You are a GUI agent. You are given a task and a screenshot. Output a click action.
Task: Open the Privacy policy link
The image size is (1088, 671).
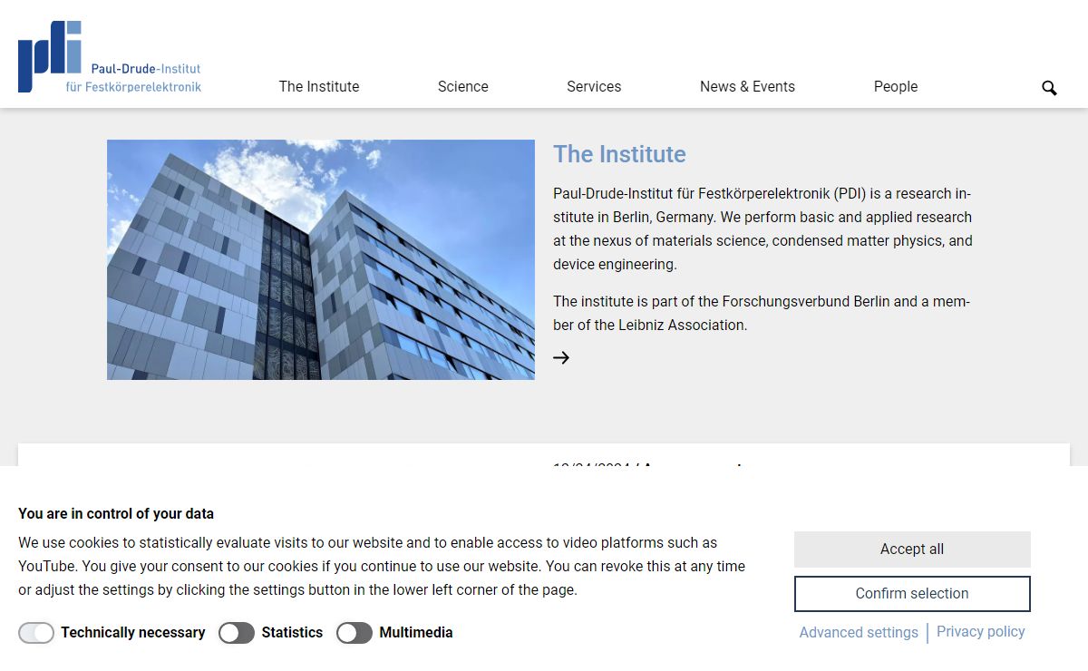click(x=980, y=632)
